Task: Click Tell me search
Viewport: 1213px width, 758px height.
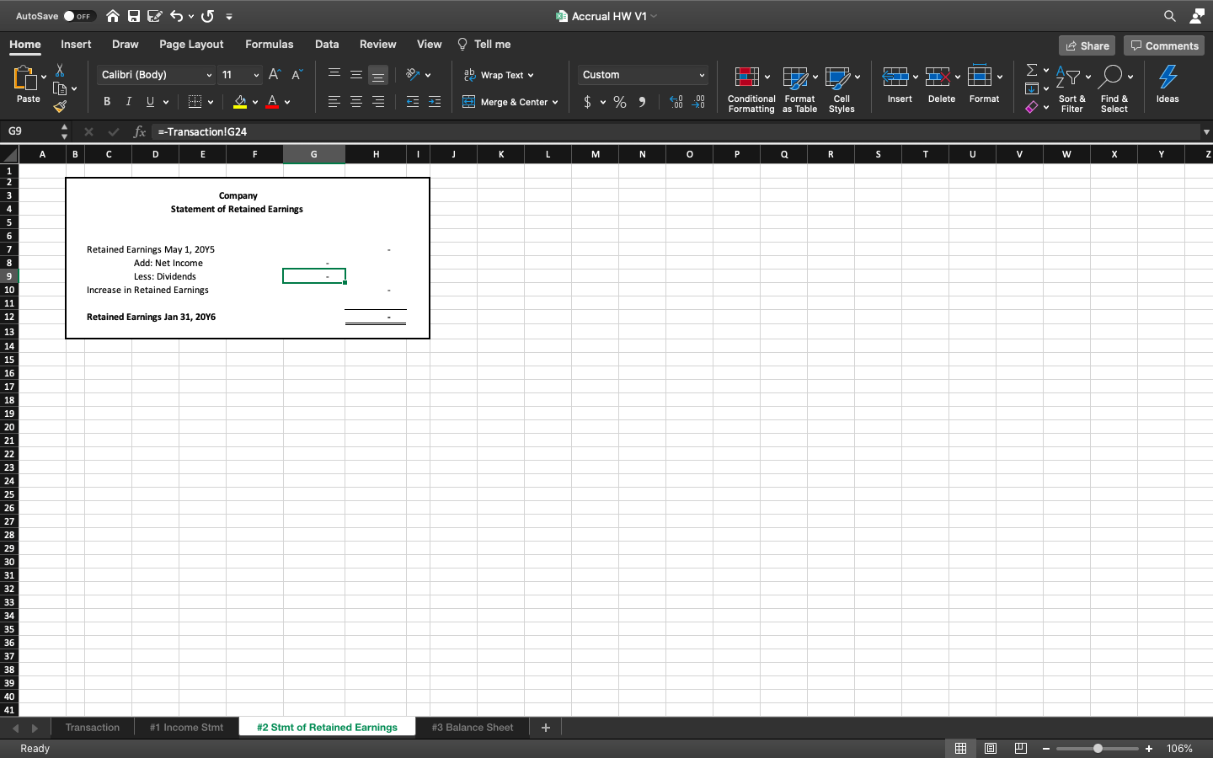Action: [484, 44]
